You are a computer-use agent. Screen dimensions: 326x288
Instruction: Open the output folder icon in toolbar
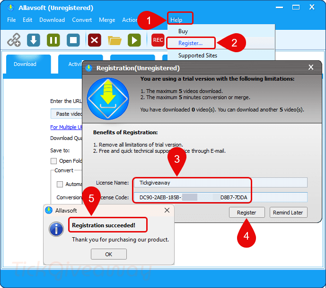(115, 40)
